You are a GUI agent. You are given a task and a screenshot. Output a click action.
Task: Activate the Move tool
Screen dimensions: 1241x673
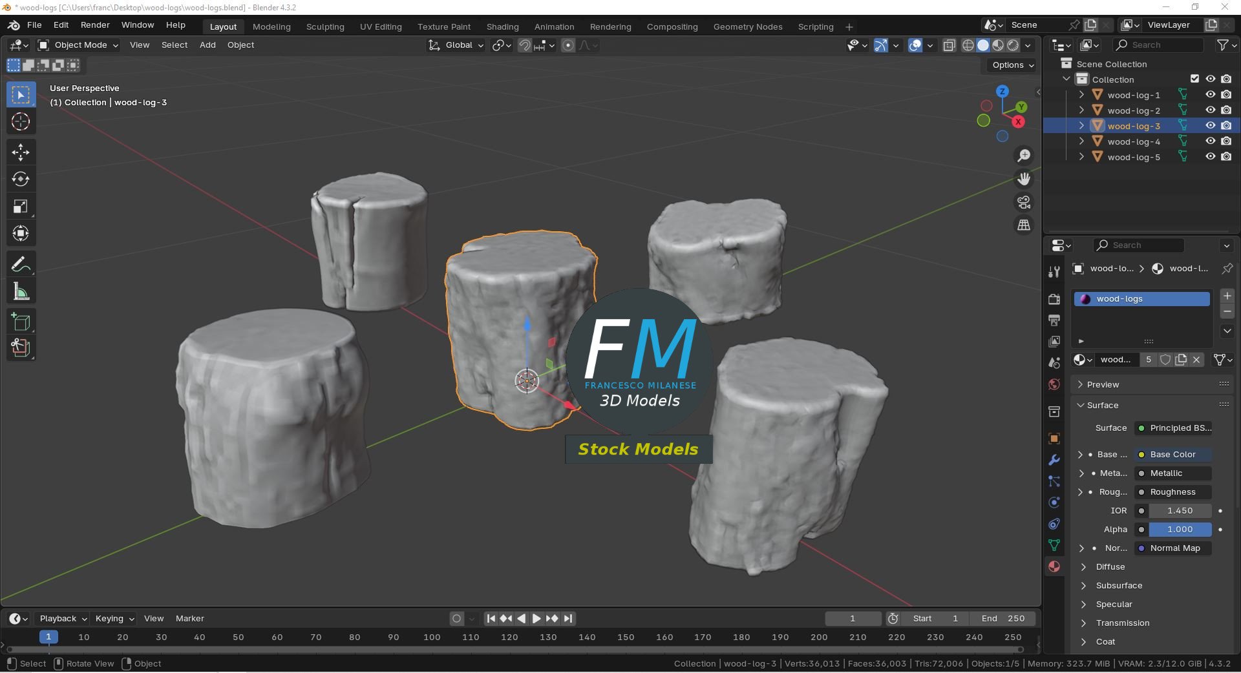pos(21,152)
